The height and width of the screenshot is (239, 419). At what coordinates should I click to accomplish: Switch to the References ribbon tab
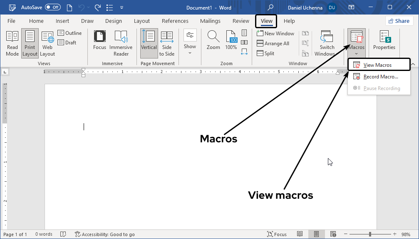tap(175, 21)
